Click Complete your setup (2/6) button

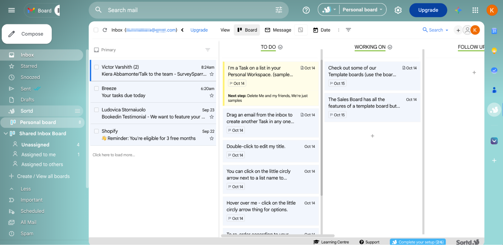(418, 242)
